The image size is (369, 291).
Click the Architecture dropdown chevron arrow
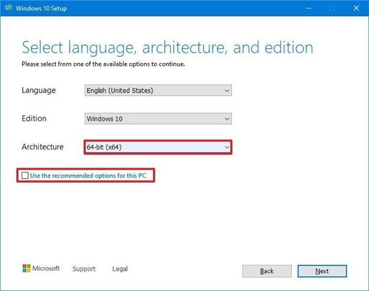(x=227, y=148)
